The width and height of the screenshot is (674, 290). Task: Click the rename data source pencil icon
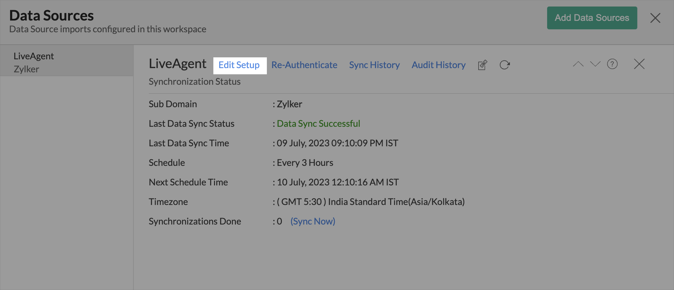tap(483, 65)
